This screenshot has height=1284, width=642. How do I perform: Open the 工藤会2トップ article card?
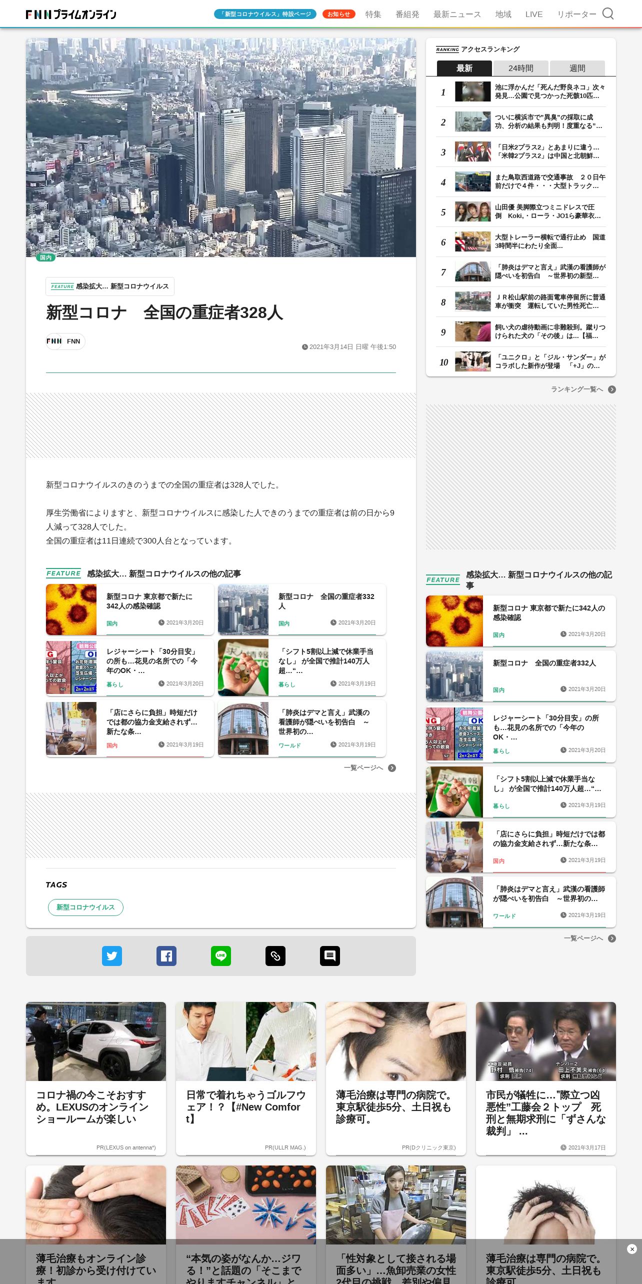546,1078
